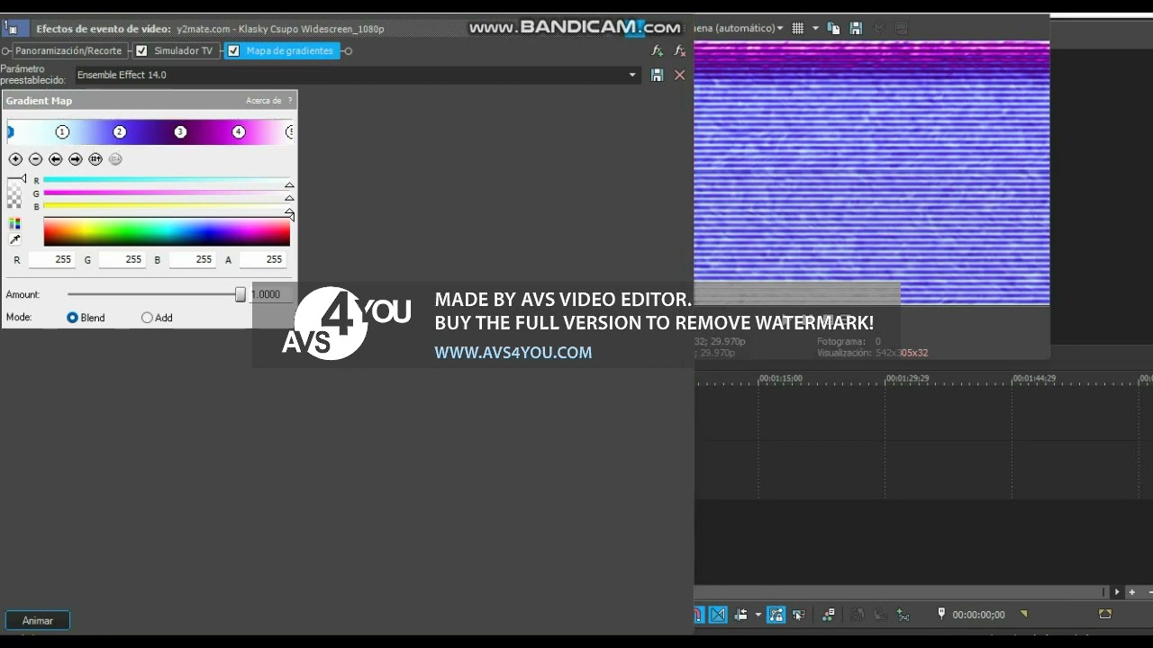Image resolution: width=1153 pixels, height=648 pixels.
Task: Select gradient control point 3
Action: pyautogui.click(x=180, y=132)
